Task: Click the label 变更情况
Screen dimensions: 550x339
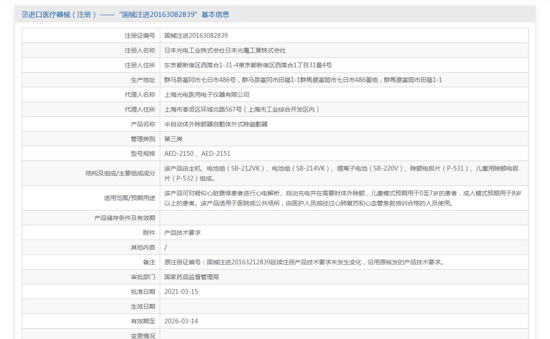Action: tap(143, 336)
